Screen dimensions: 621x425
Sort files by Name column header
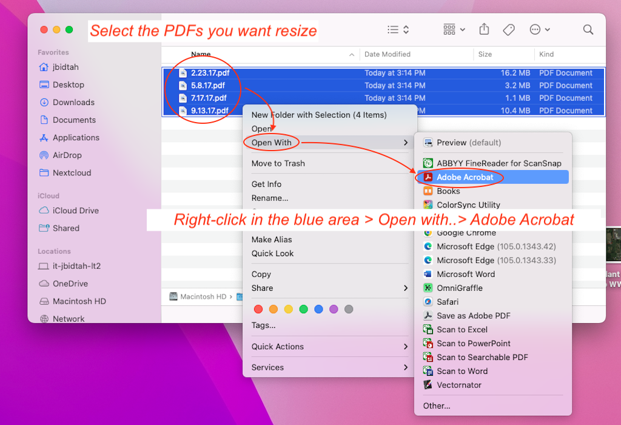201,54
